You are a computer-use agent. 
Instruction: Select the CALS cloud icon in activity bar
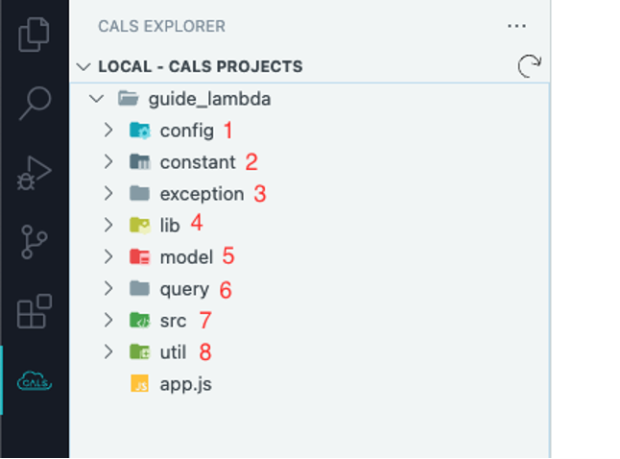pos(35,381)
